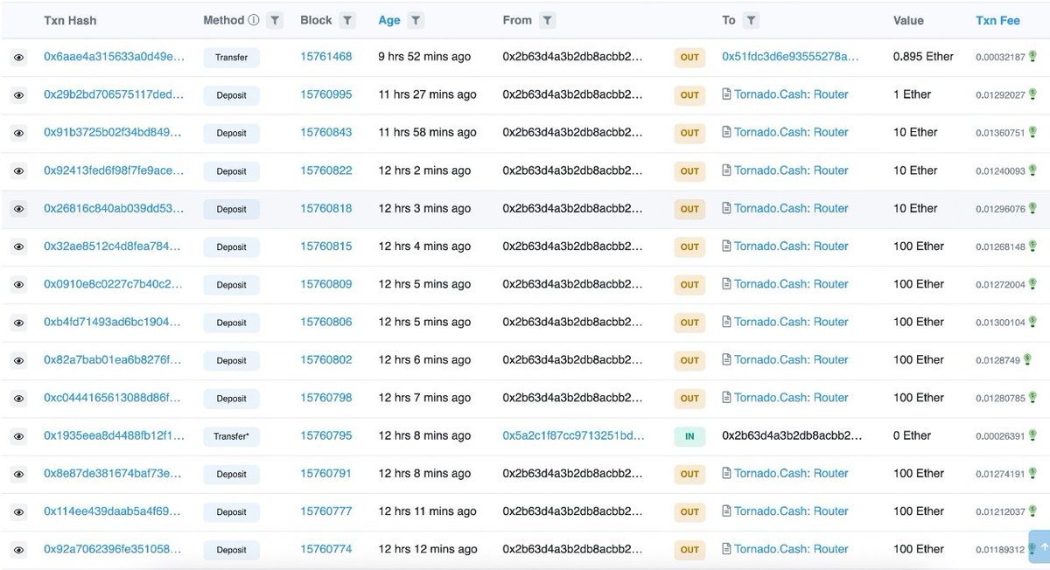This screenshot has height=570, width=1050.
Task: Open recipient address 0x51fdc3d6e93555278a
Action: [790, 56]
